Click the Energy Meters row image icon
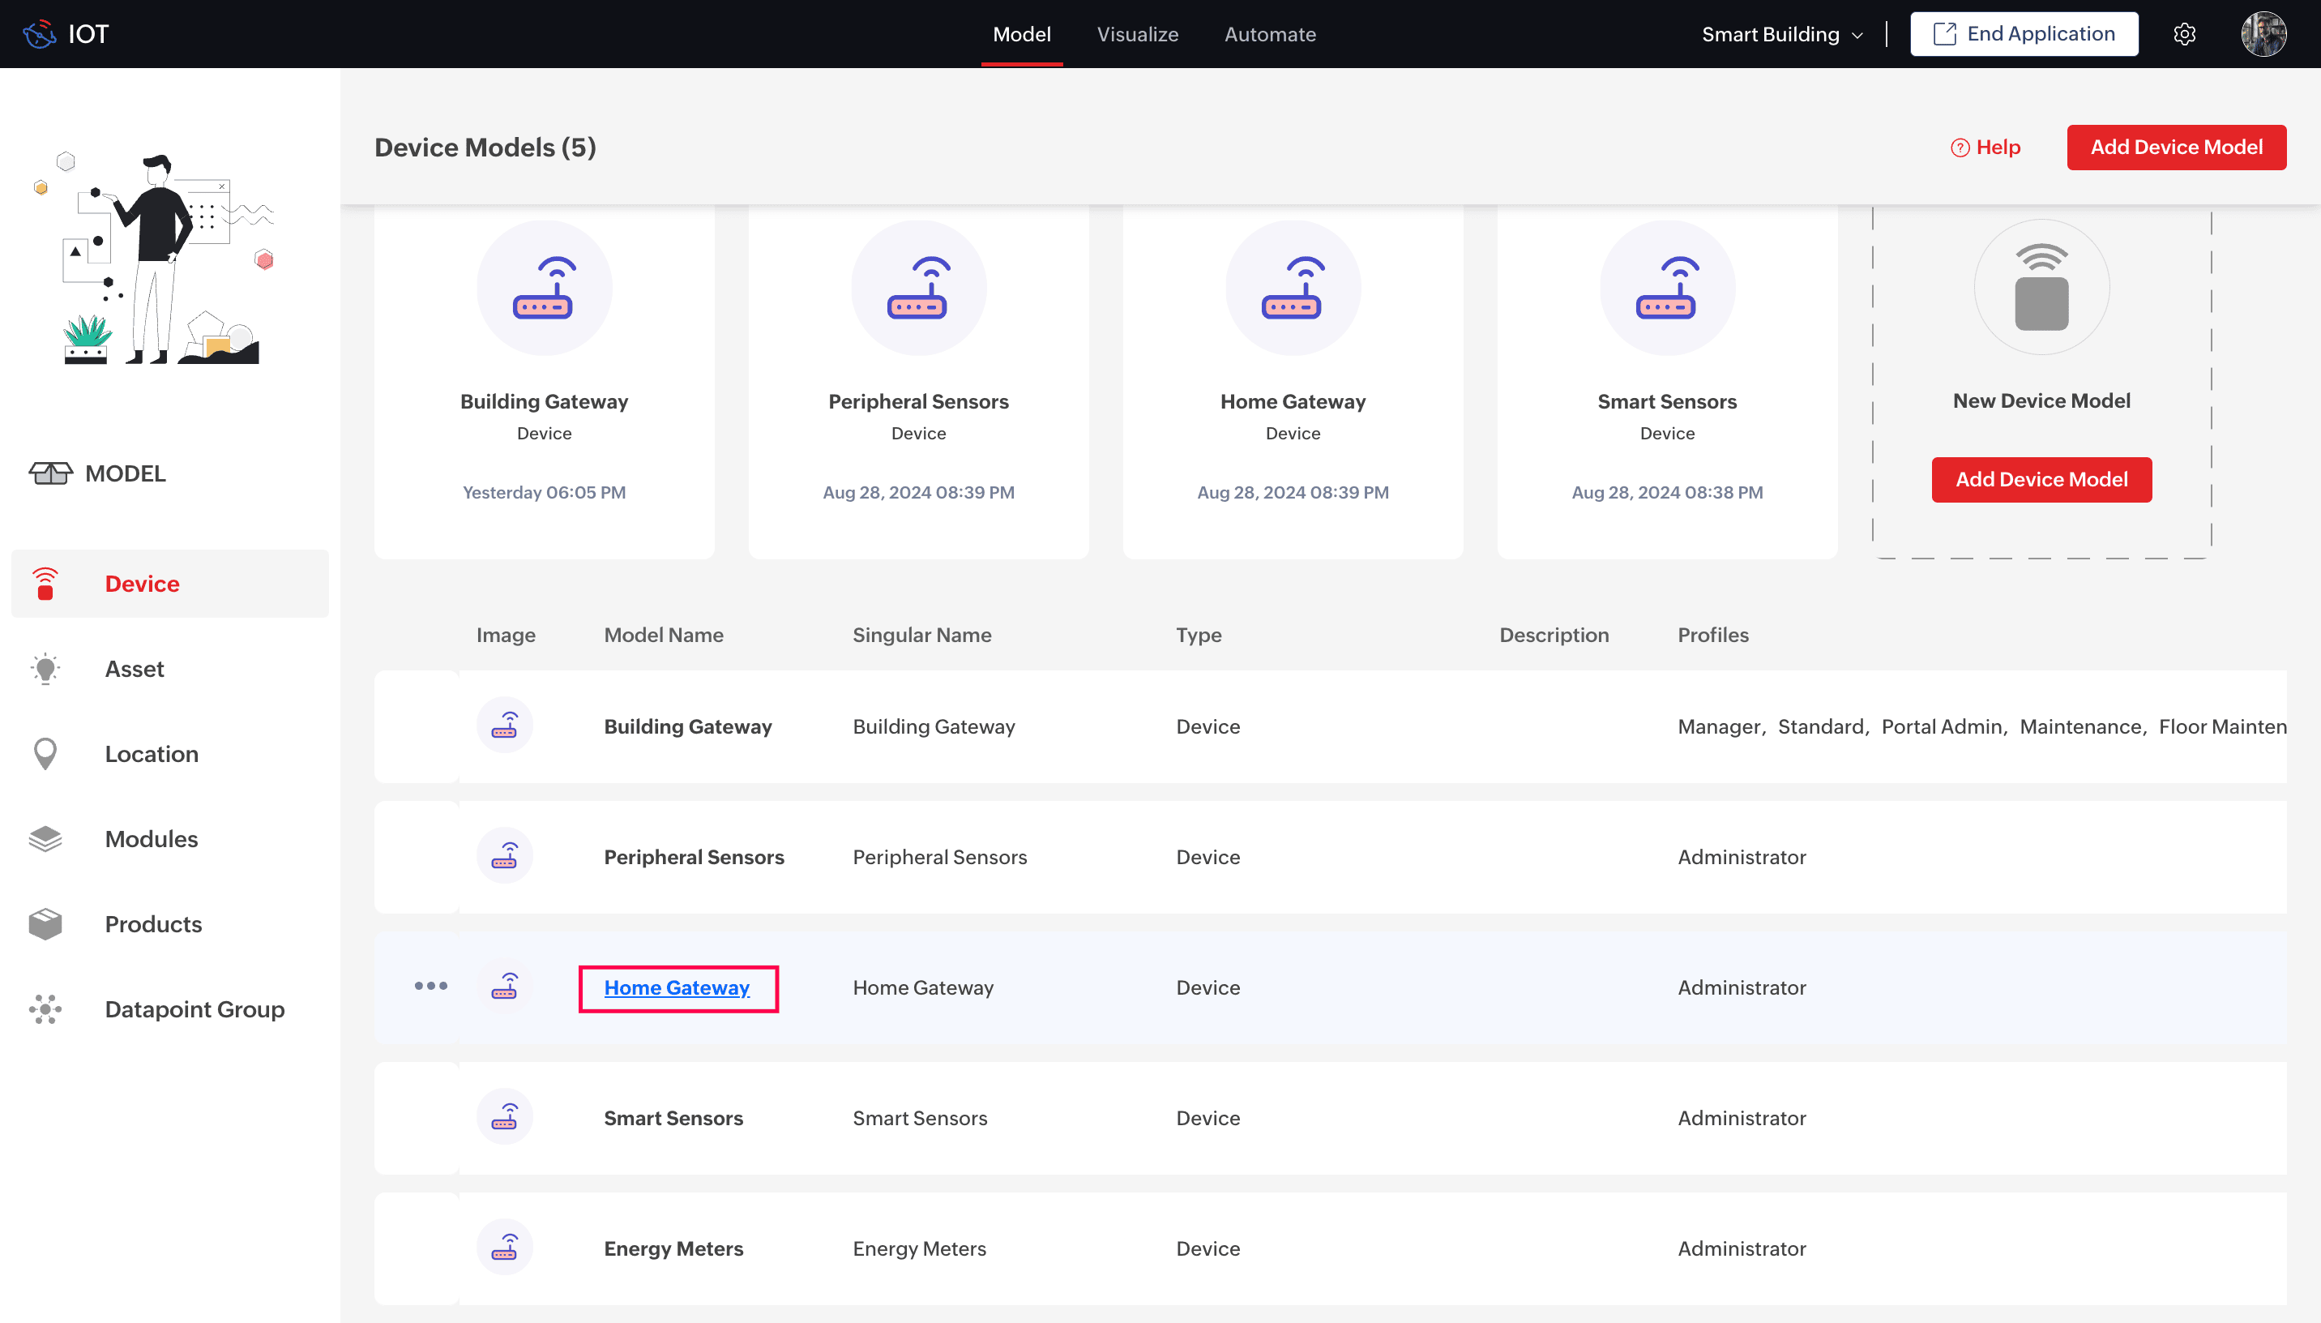The height and width of the screenshot is (1323, 2321). click(504, 1248)
